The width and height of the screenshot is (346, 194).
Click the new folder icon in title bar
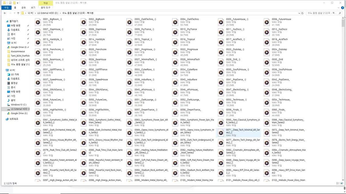(14, 3)
